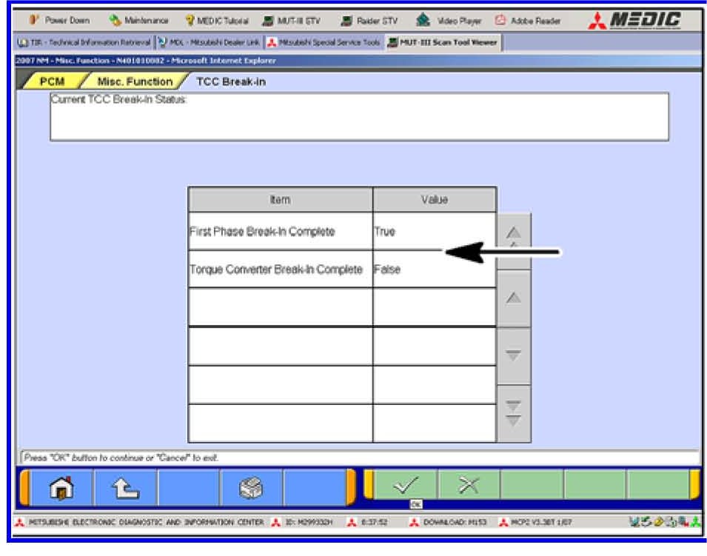Cancel using the X button
Image resolution: width=707 pixels, height=556 pixels.
pyautogui.click(x=468, y=486)
